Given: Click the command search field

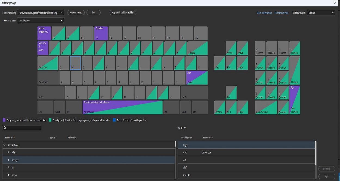Looking at the screenshot, I should coord(22,128).
